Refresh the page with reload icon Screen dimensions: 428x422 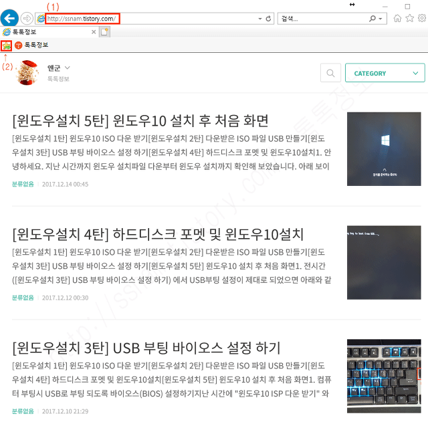pyautogui.click(x=268, y=19)
